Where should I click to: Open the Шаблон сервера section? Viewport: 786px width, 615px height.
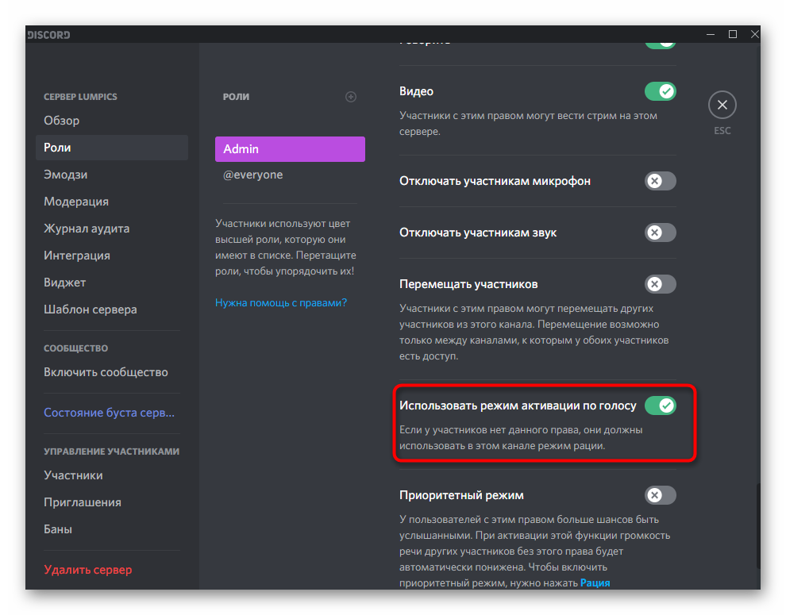pyautogui.click(x=91, y=309)
